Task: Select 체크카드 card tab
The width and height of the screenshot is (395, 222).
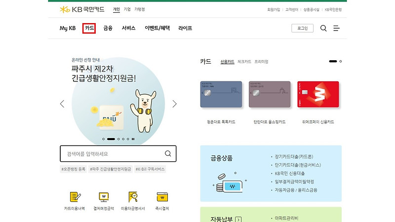Action: 244,62
